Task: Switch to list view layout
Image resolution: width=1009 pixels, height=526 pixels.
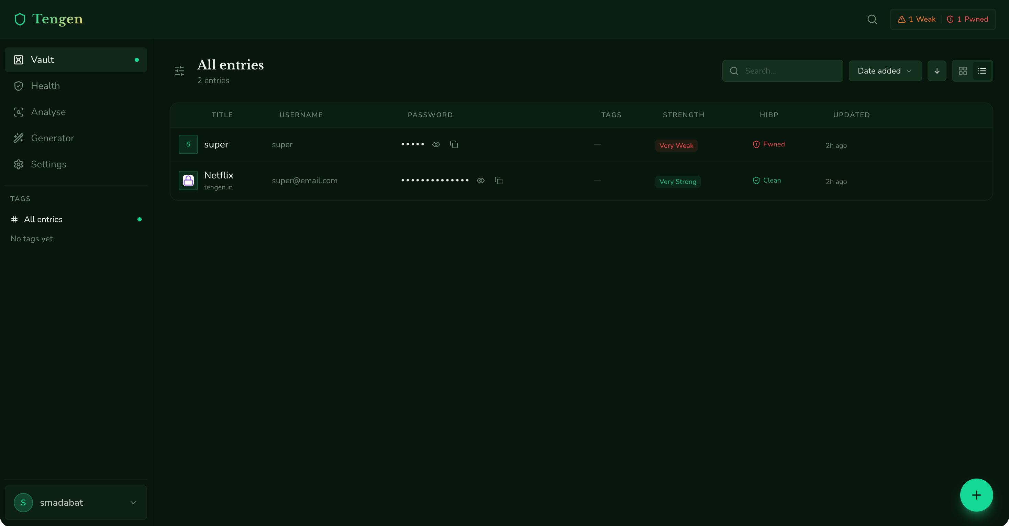Action: coord(982,71)
